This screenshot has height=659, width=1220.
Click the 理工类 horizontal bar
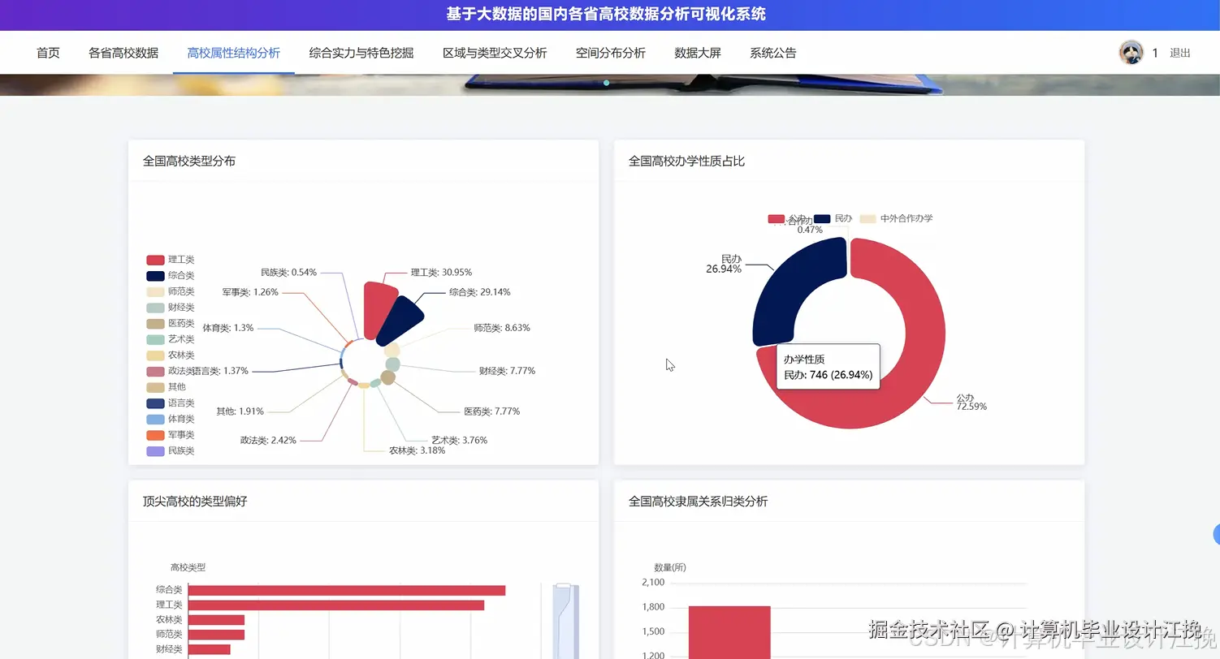(336, 605)
